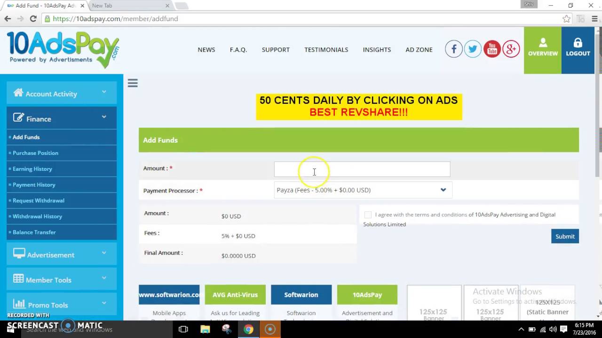Open Earning History in sidebar
The width and height of the screenshot is (602, 338).
coord(62,169)
